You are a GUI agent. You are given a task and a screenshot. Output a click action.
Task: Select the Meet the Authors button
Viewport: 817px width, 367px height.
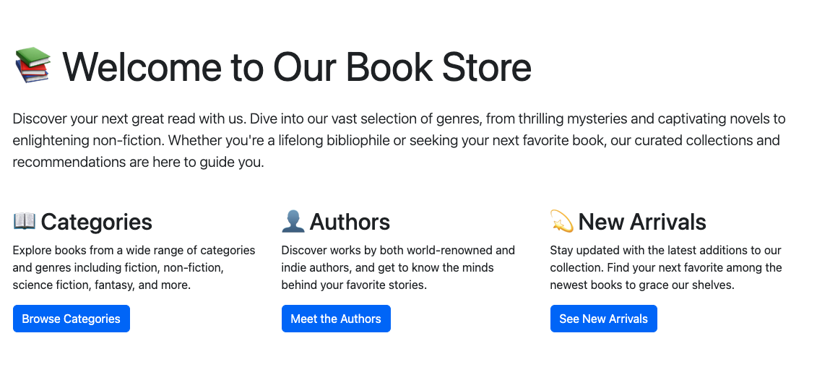(336, 319)
